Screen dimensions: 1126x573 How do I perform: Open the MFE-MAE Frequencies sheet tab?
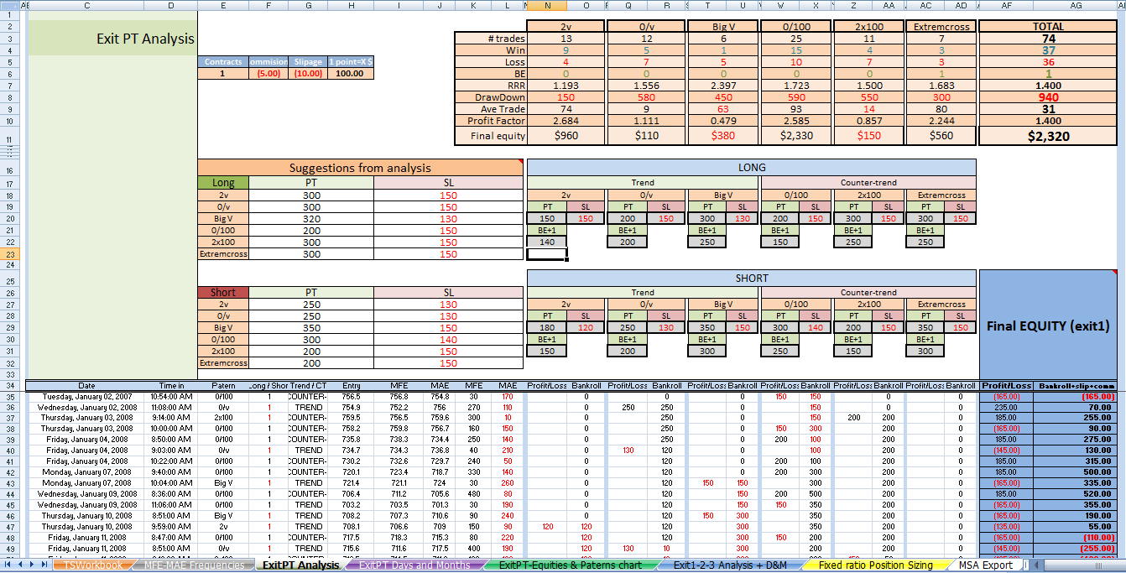[194, 565]
